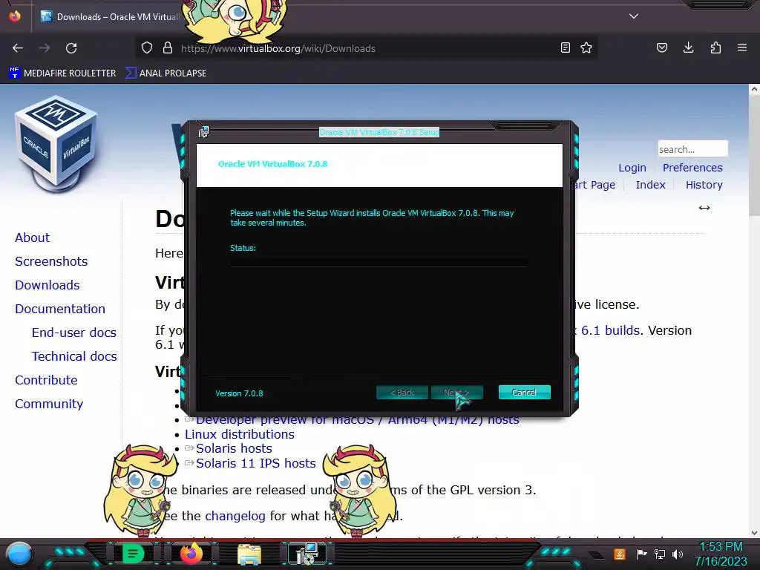Go back in Firefox history

pyautogui.click(x=18, y=48)
